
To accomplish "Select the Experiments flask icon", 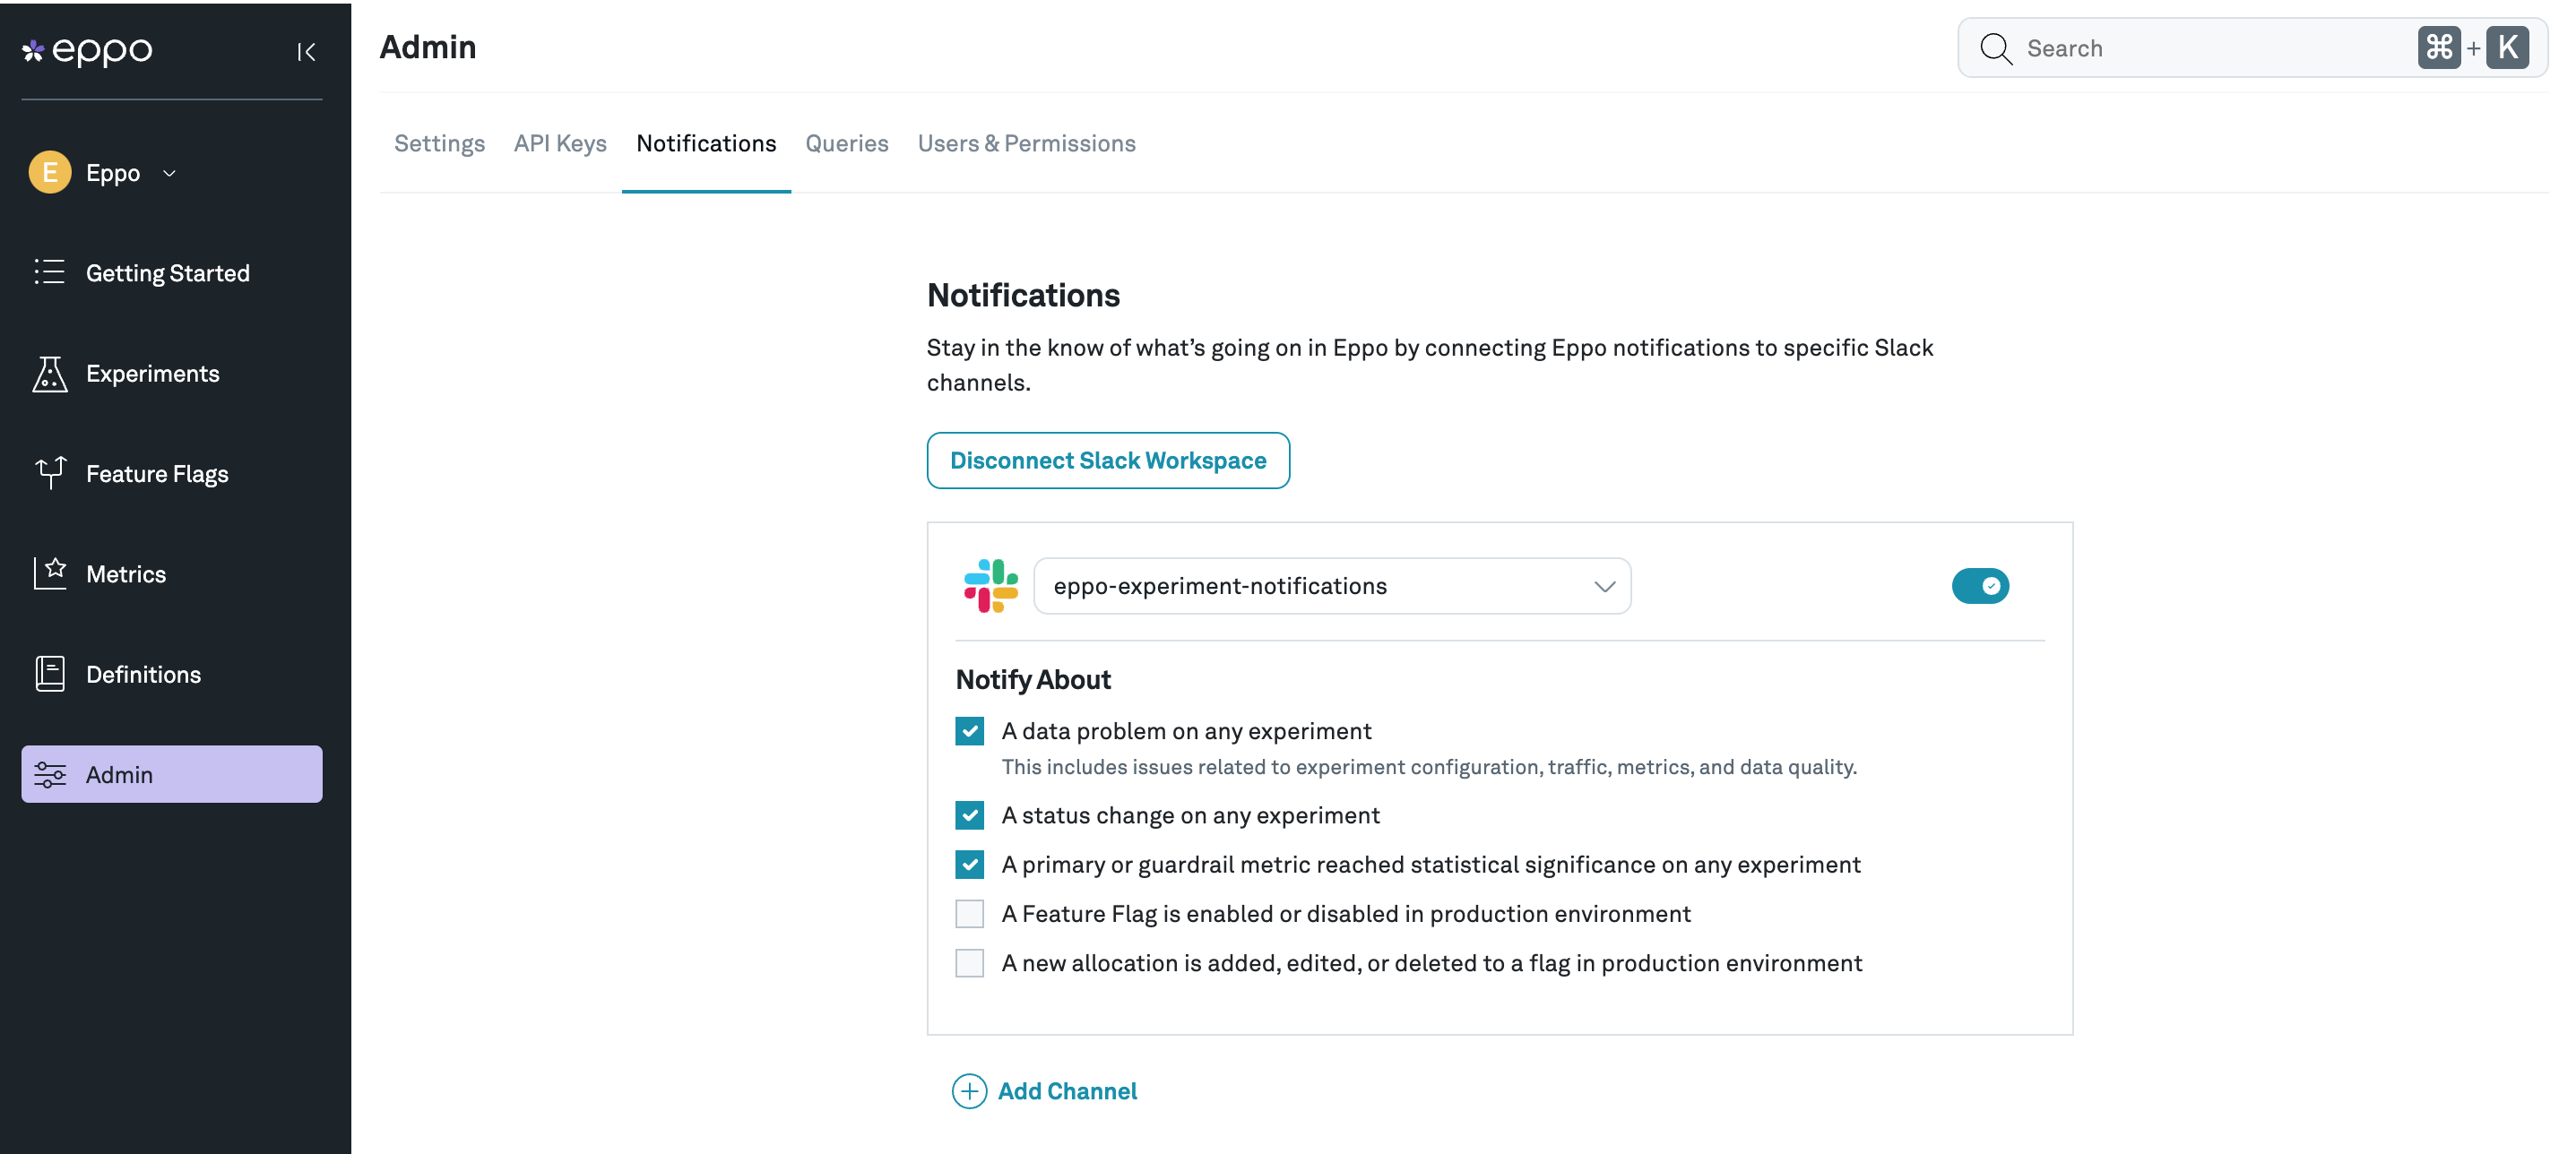I will pyautogui.click(x=49, y=373).
